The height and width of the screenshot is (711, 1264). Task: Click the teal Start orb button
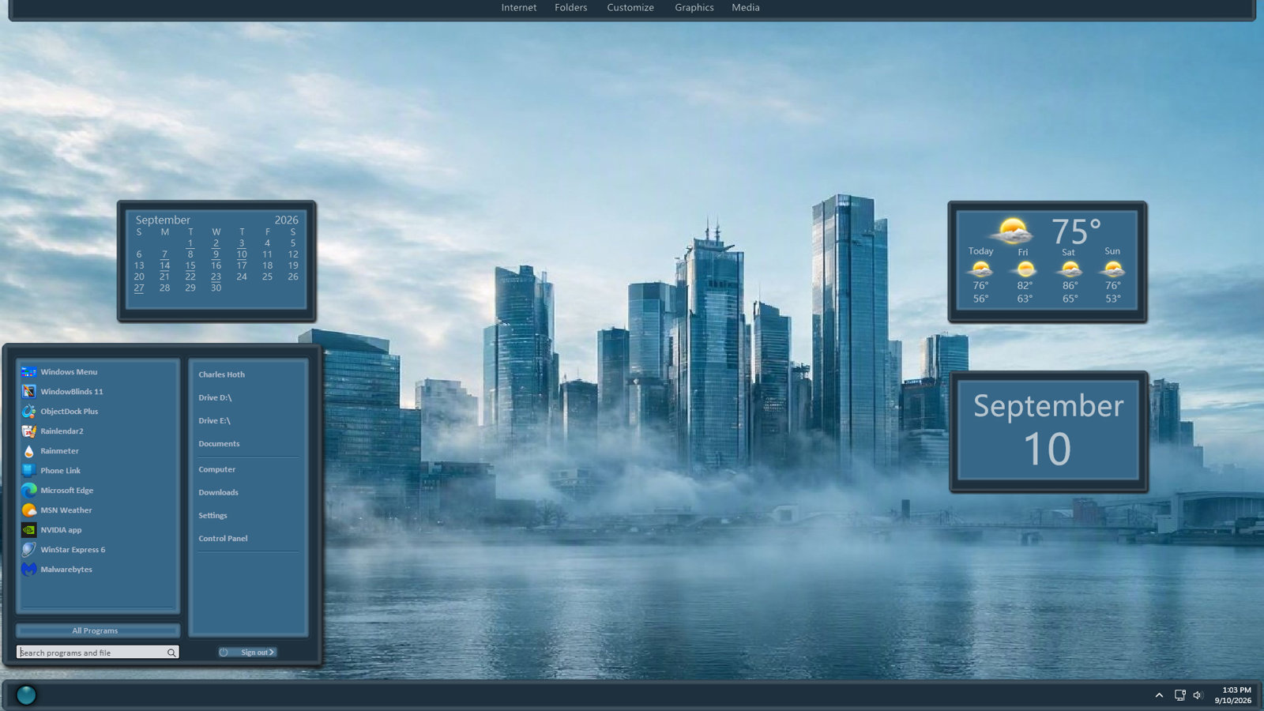[x=26, y=695]
